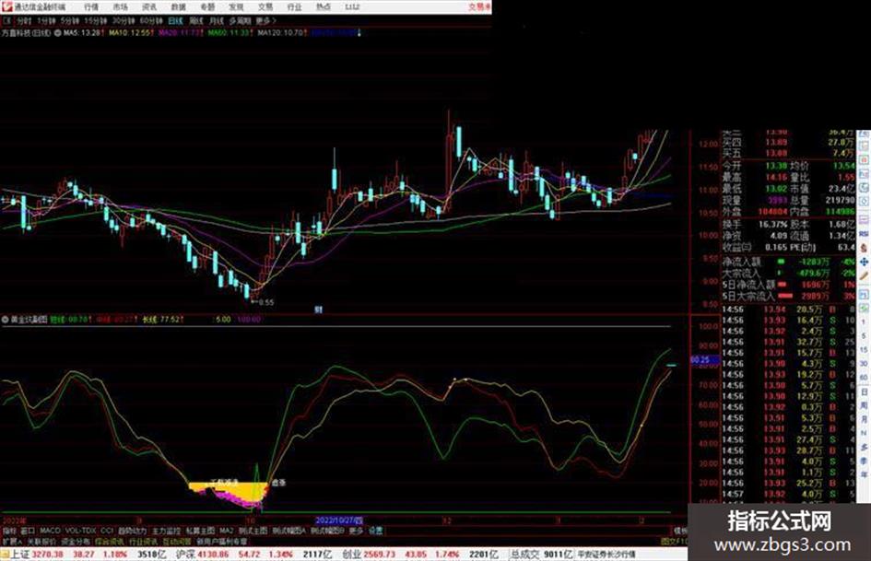871x561 pixels.
Task: Open the 行业 menu
Action: point(294,7)
